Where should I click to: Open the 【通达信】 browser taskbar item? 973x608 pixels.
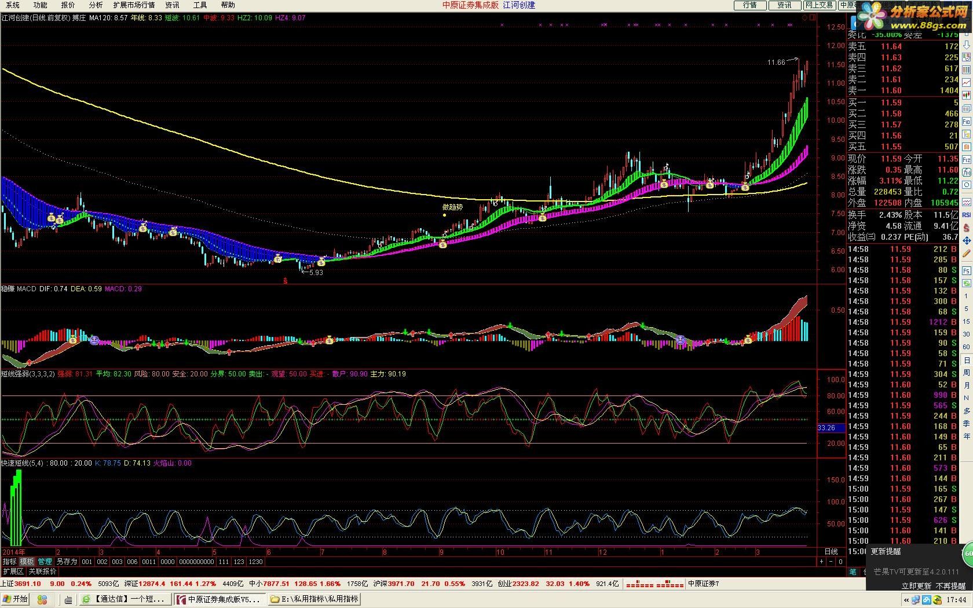(x=125, y=599)
